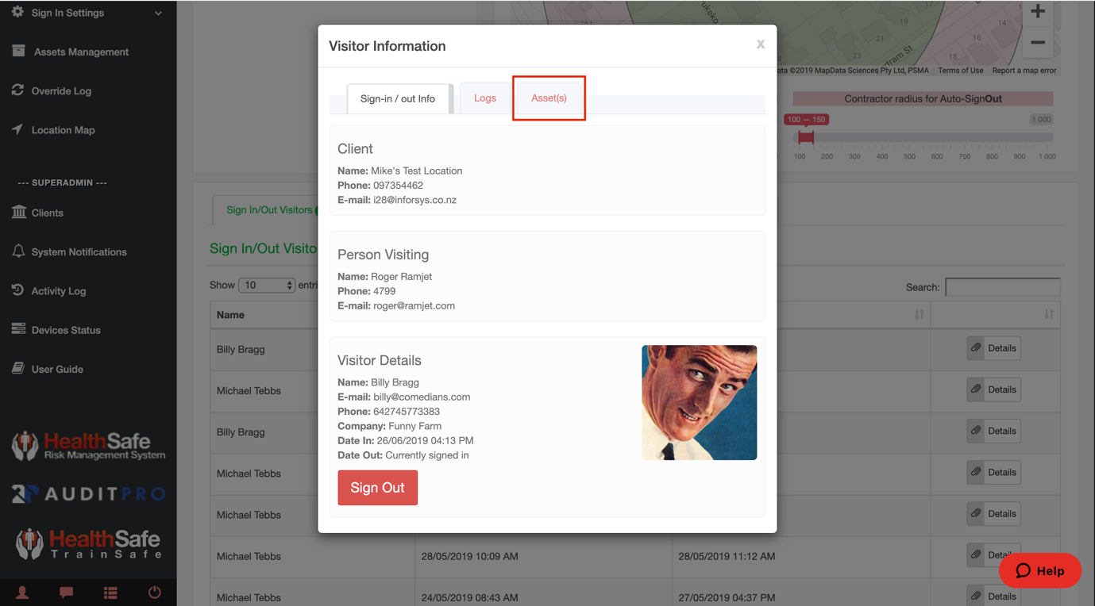Image resolution: width=1095 pixels, height=606 pixels.
Task: Switch to the Logs tab
Action: click(x=484, y=98)
